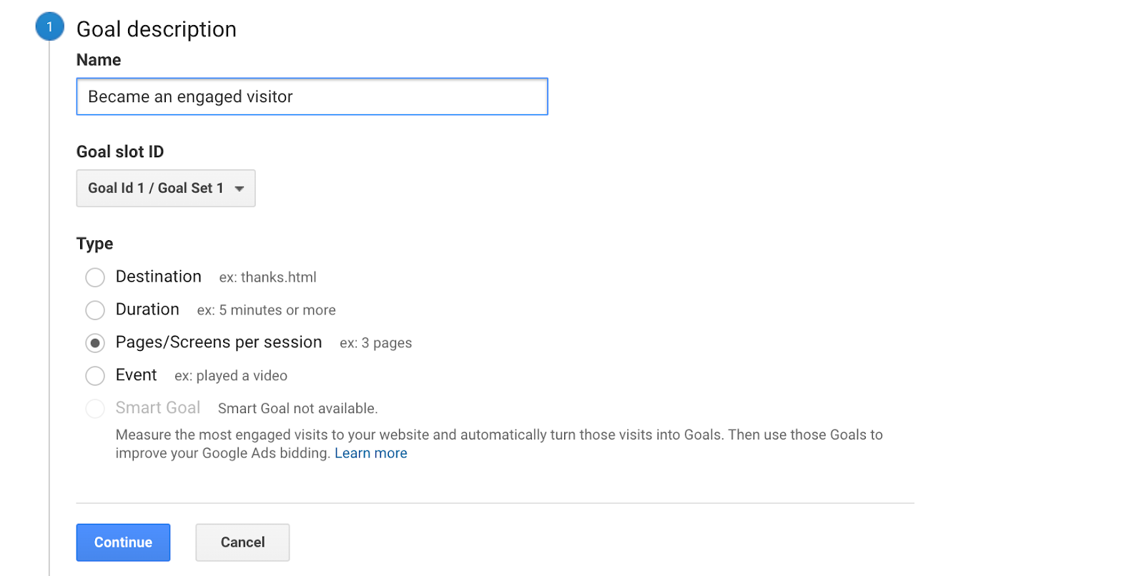Click the Type section label
This screenshot has height=576, width=1144.
pos(94,244)
